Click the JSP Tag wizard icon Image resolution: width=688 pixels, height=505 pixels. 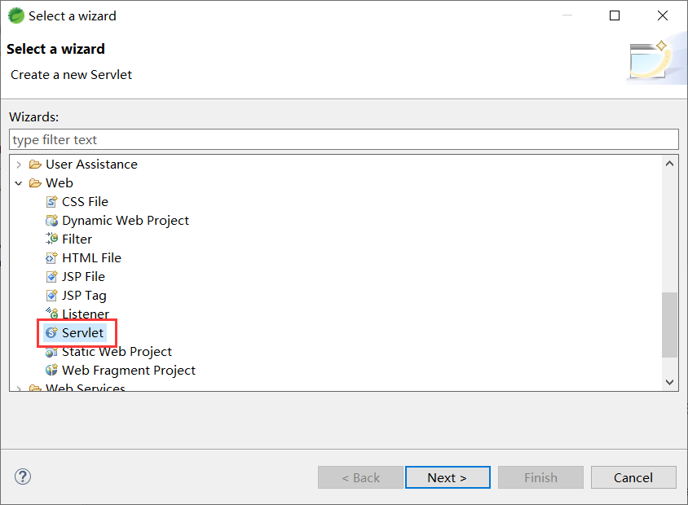coord(51,296)
